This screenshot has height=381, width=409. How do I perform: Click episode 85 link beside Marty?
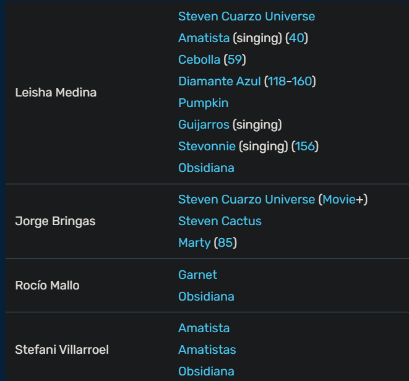point(225,243)
